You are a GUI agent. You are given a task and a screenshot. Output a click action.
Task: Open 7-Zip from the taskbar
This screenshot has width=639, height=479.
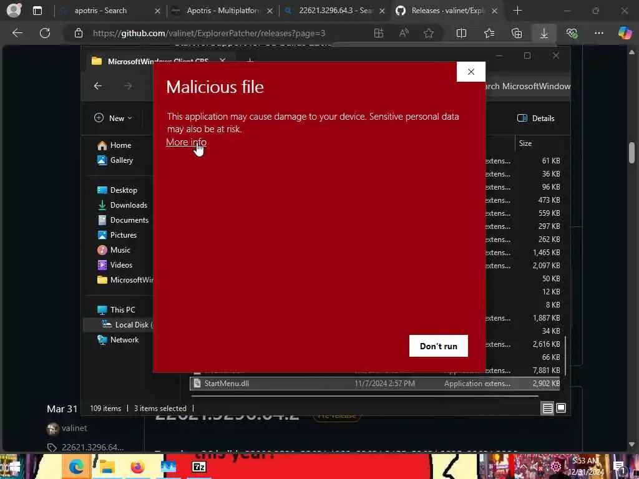[199, 467]
